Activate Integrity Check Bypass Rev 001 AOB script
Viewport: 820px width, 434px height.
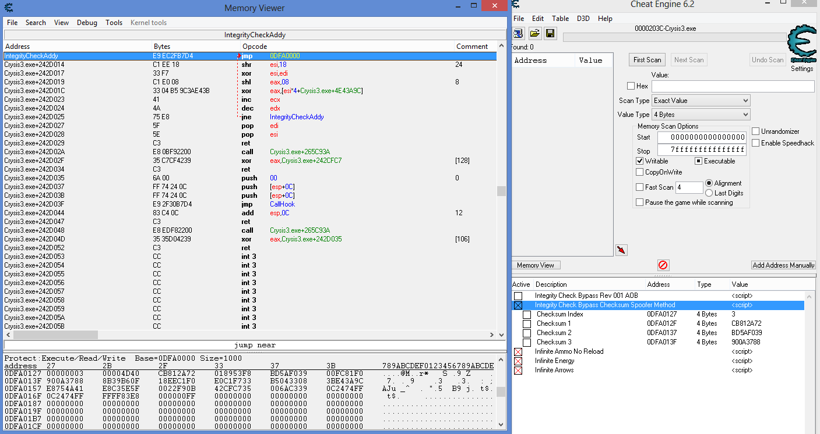(x=518, y=296)
